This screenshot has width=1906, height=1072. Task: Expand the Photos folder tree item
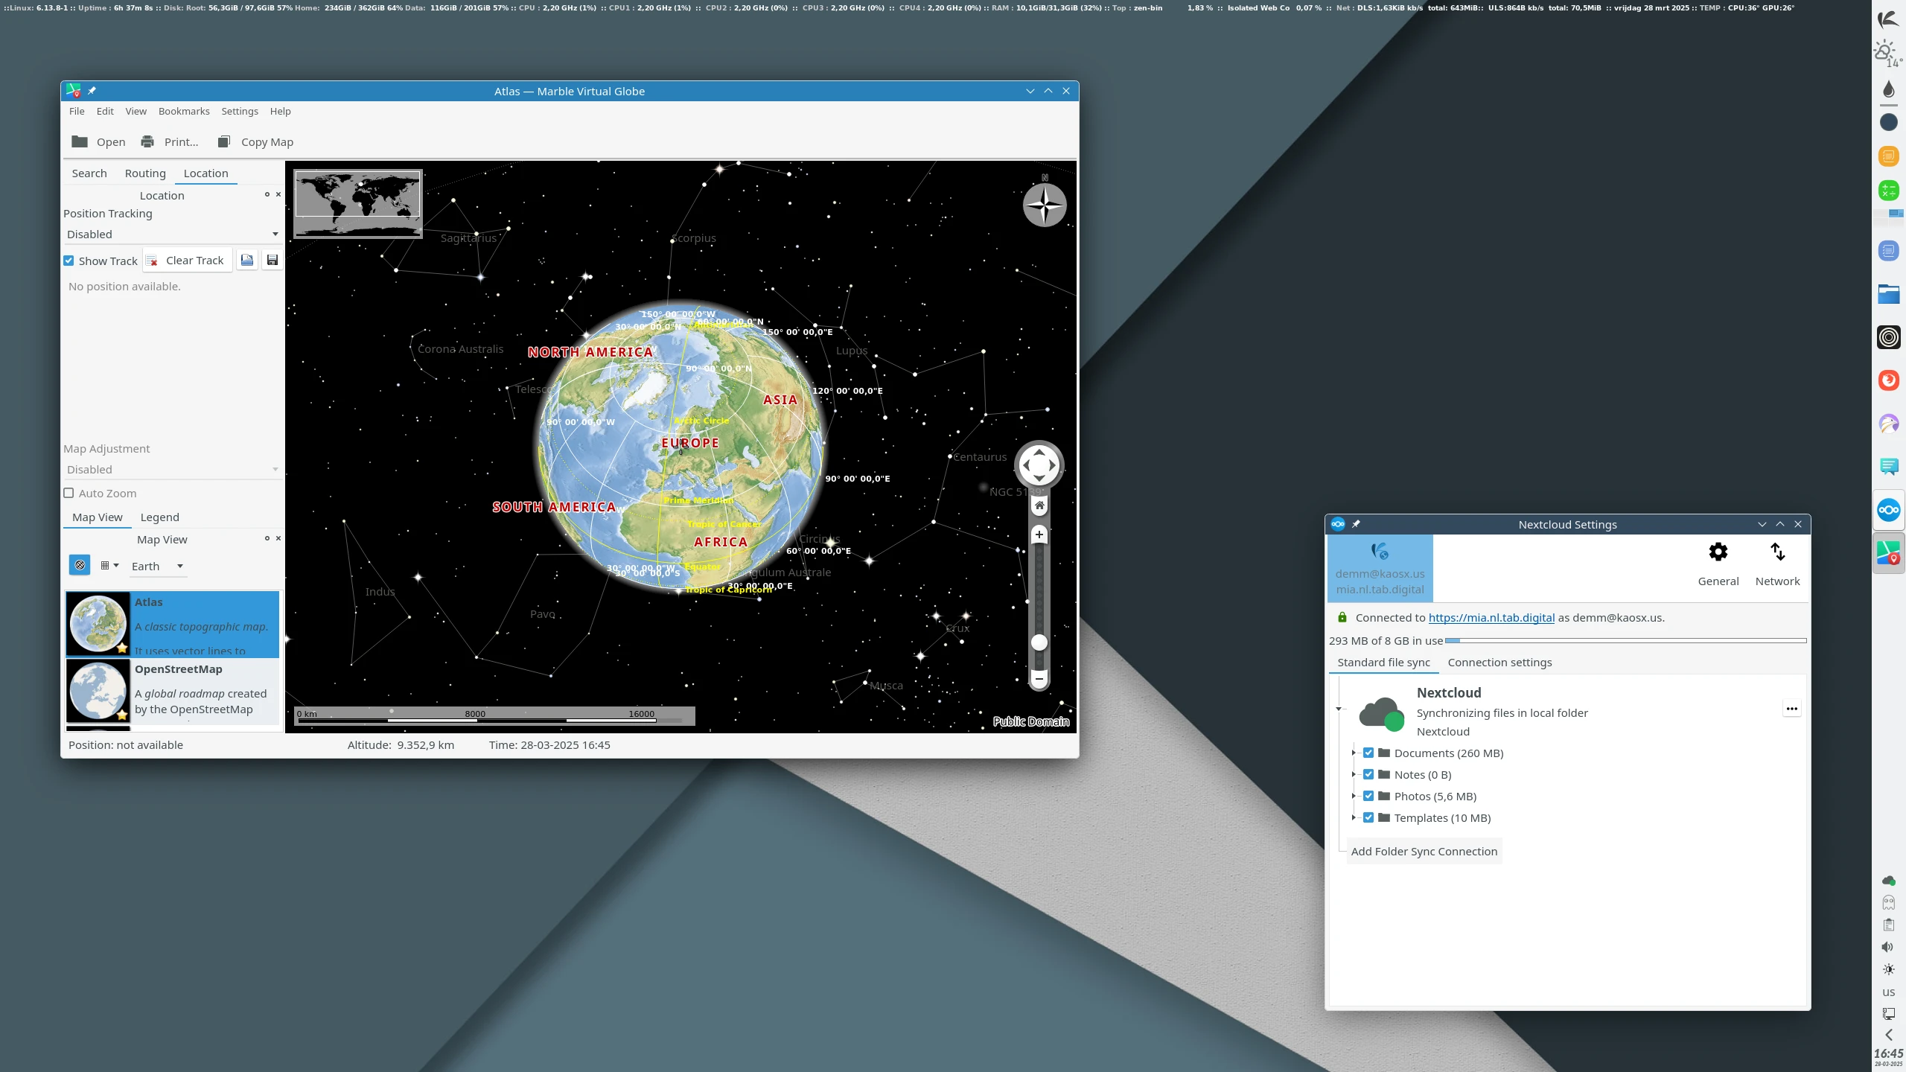(1354, 796)
